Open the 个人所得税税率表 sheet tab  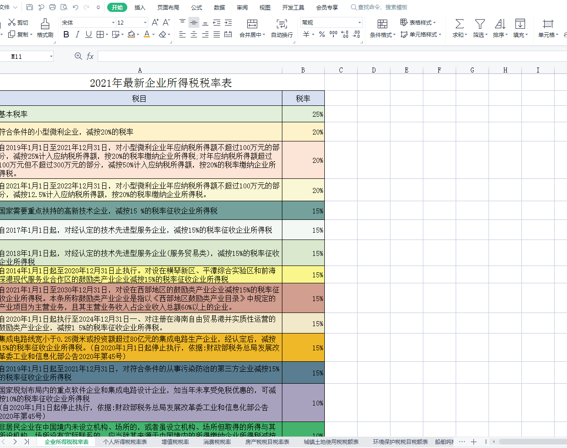(125, 442)
